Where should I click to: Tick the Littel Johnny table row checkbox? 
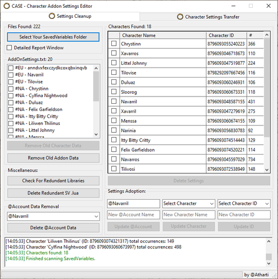pyautogui.click(x=114, y=62)
